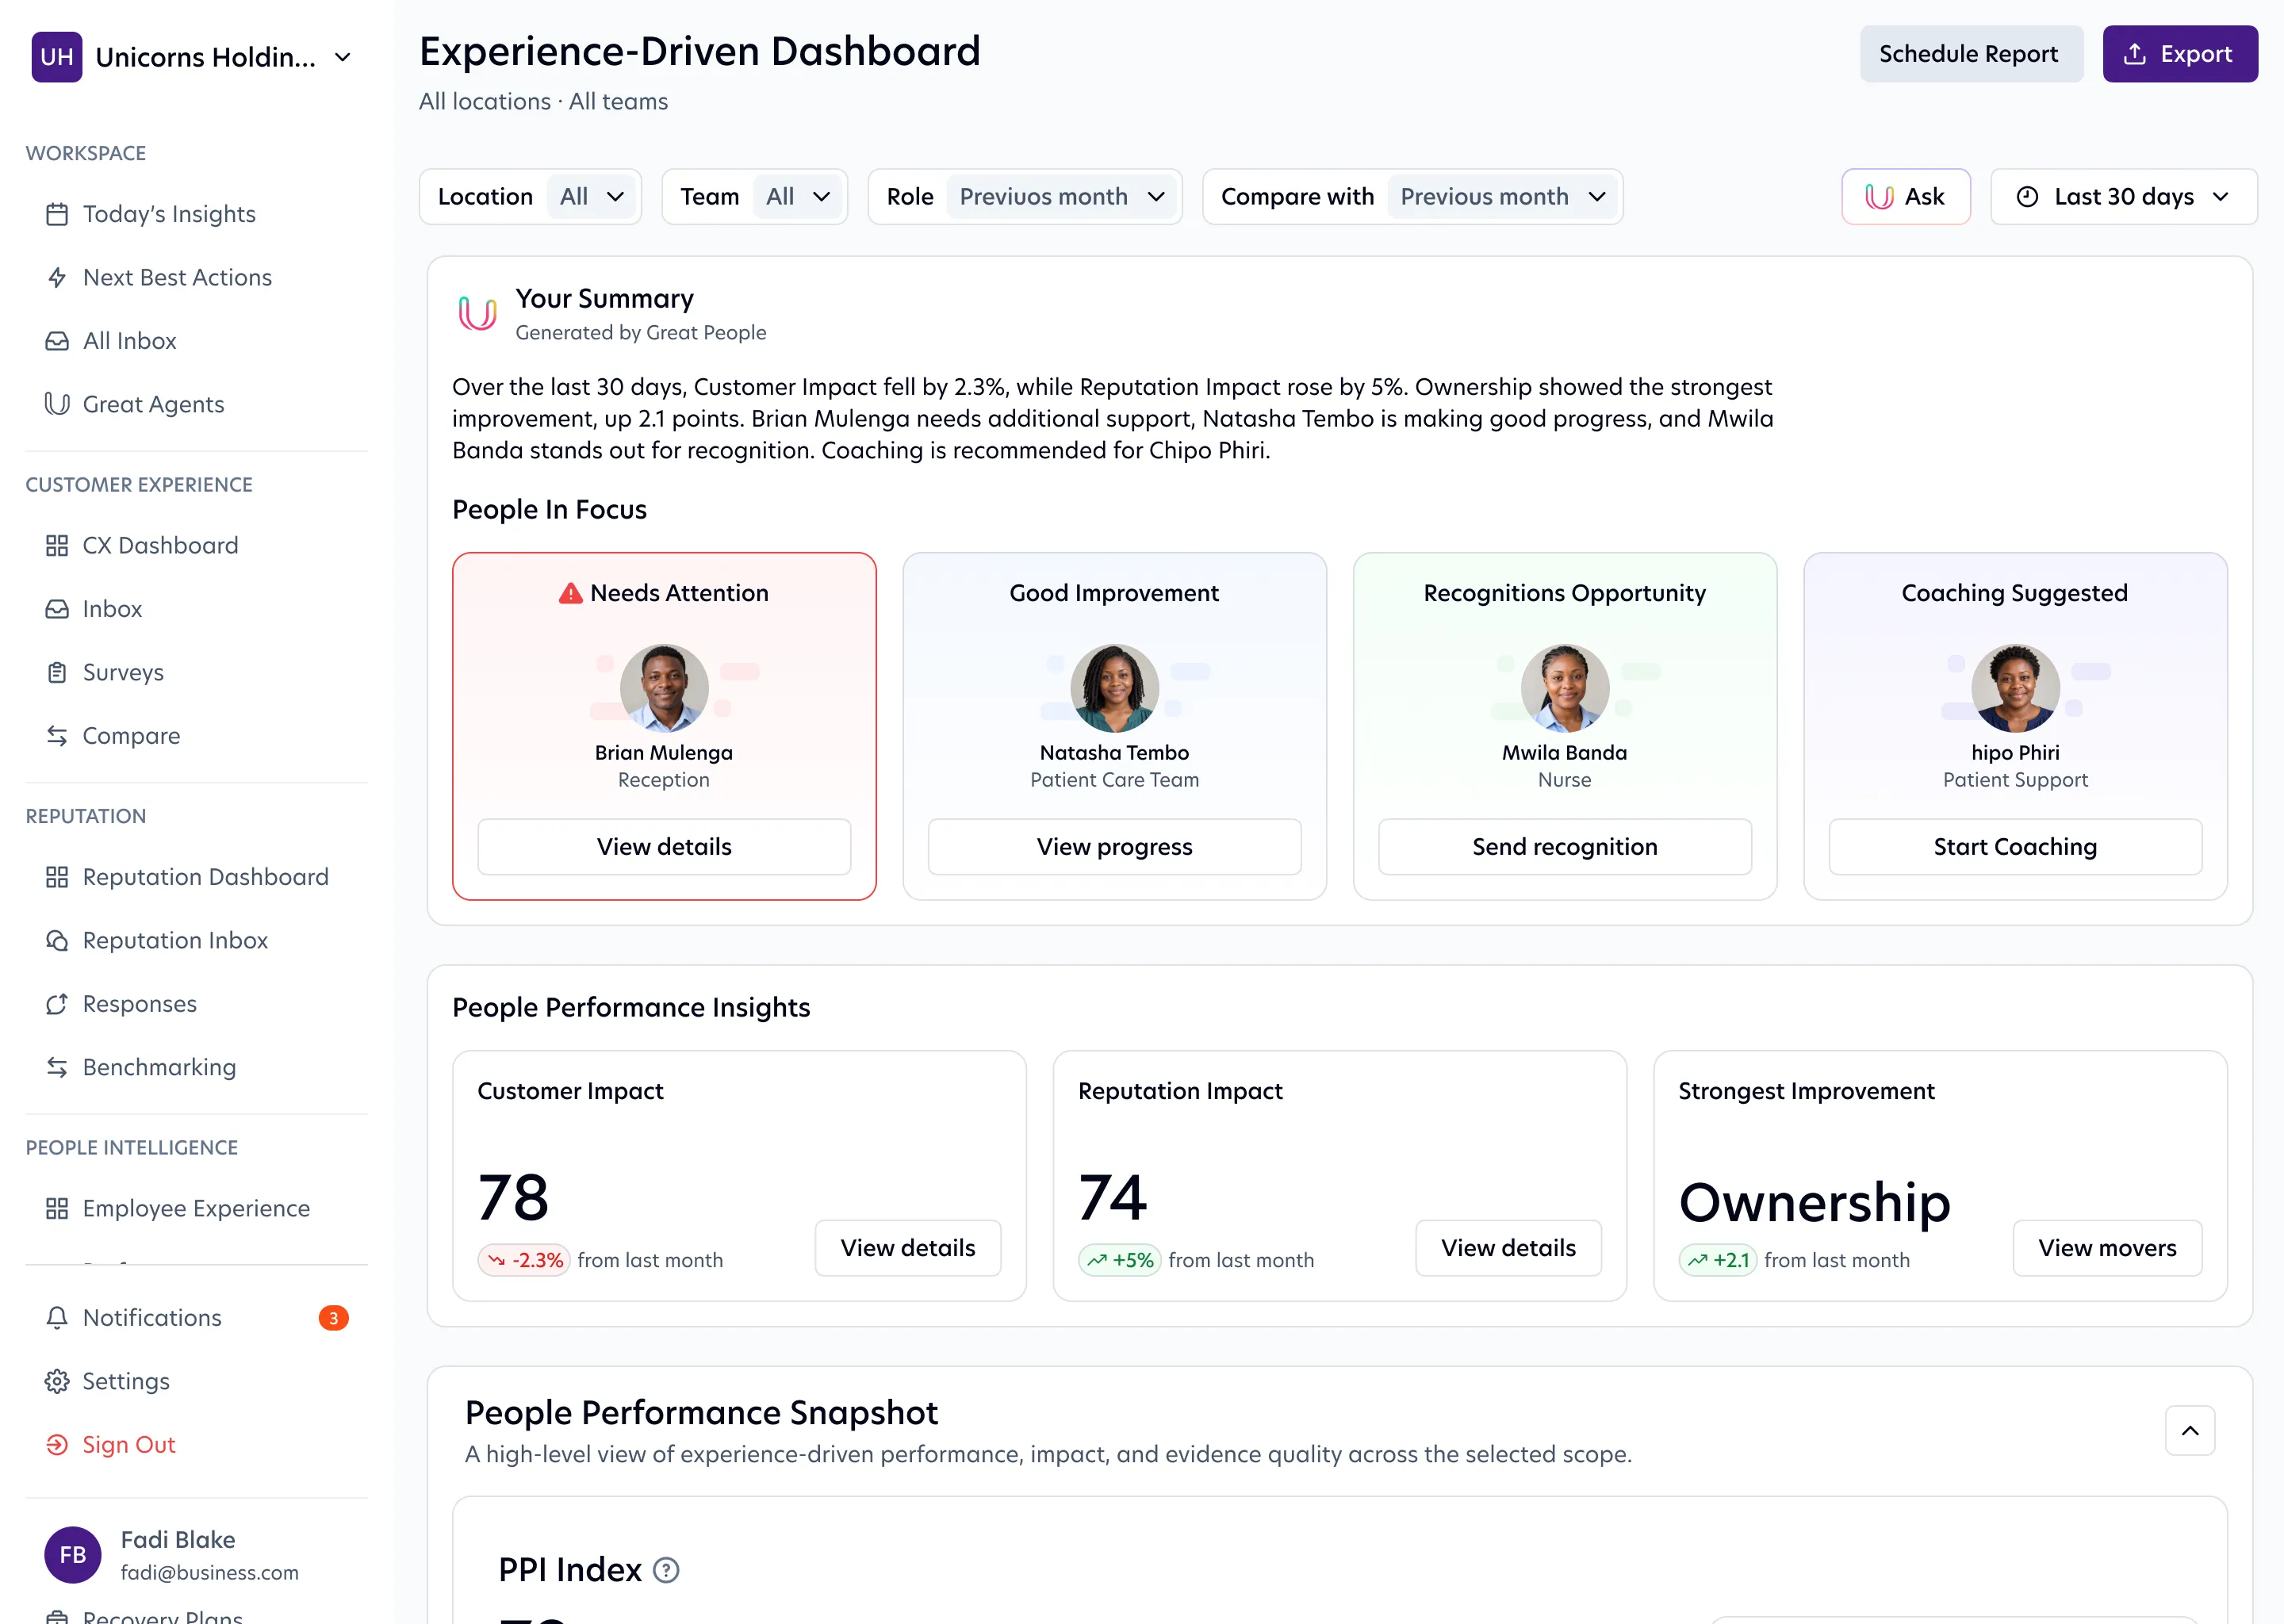The height and width of the screenshot is (1624, 2284).
Task: Click View details on Customer Impact card
Action: coord(908,1248)
